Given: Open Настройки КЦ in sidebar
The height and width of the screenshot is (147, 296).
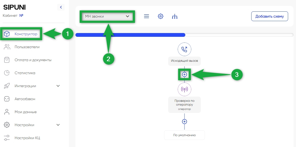Looking at the screenshot, I should tap(27, 138).
